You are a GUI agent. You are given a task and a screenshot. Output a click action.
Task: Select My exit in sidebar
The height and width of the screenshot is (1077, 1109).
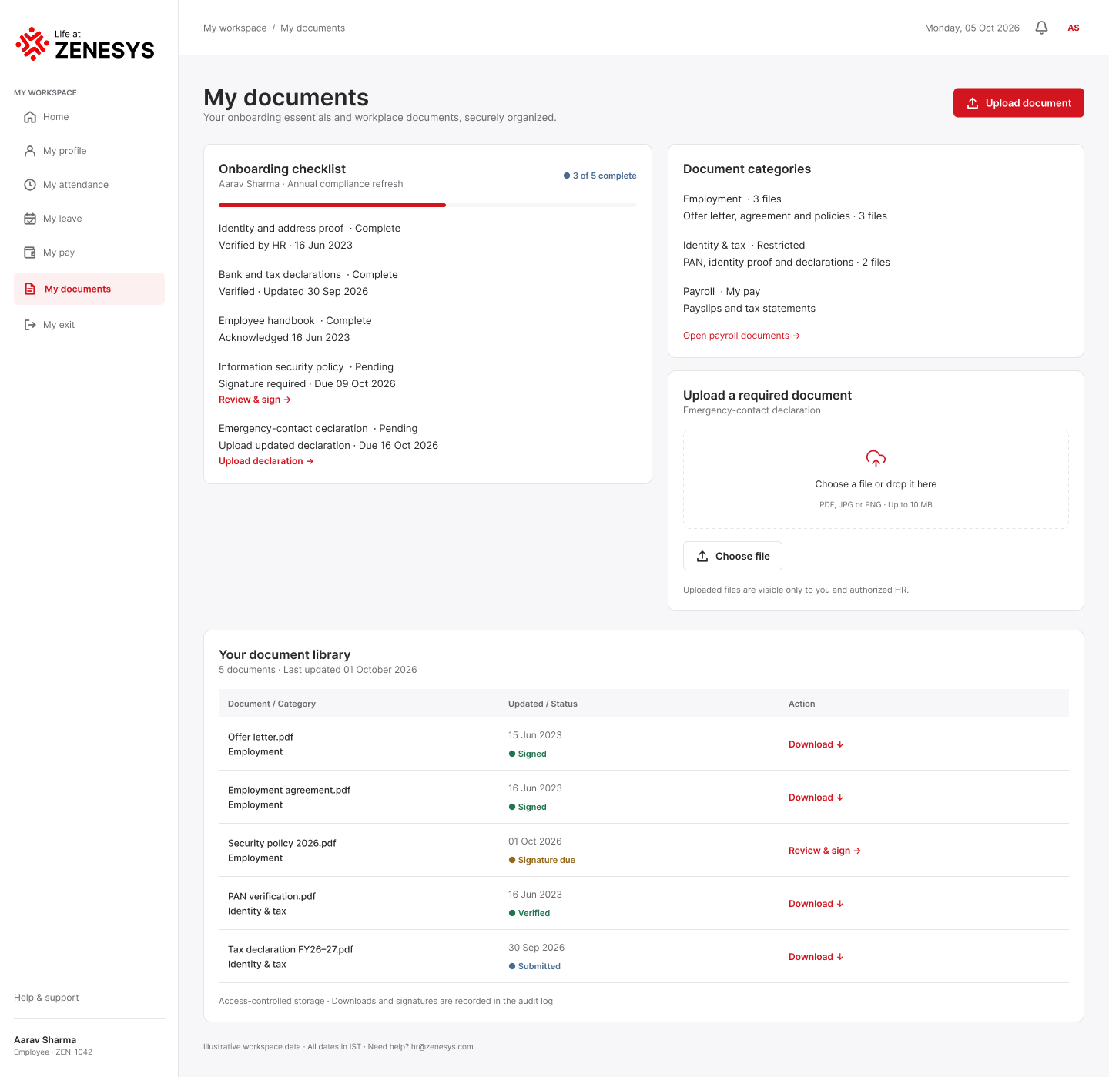click(89, 325)
